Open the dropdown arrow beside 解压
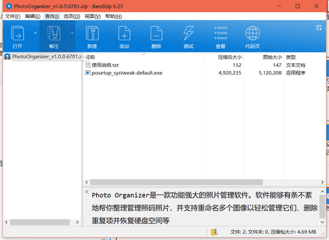 72,33
